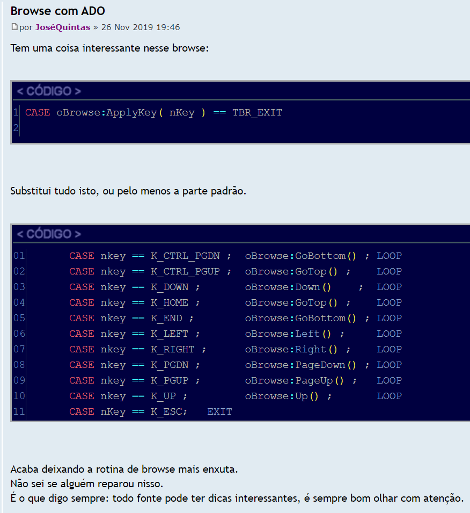Viewport: 470px width, 513px height.
Task: Click TBR_EXIT in the first code block
Action: click(257, 113)
